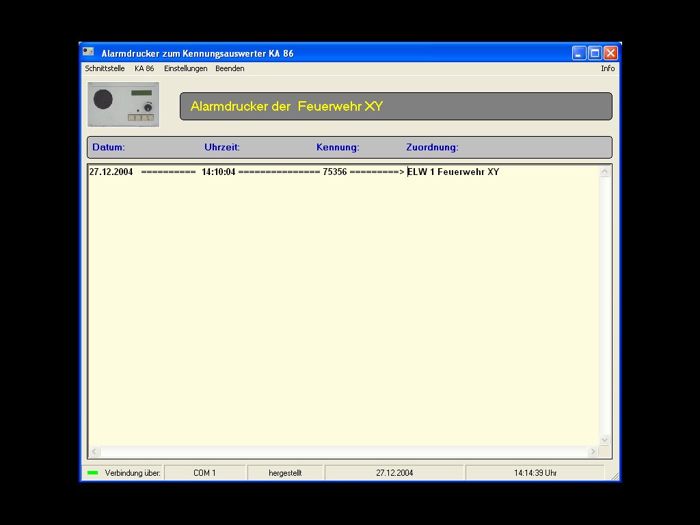Click the Alarmdrucker der Feuerwehr XY banner
This screenshot has width=700, height=525.
(396, 107)
